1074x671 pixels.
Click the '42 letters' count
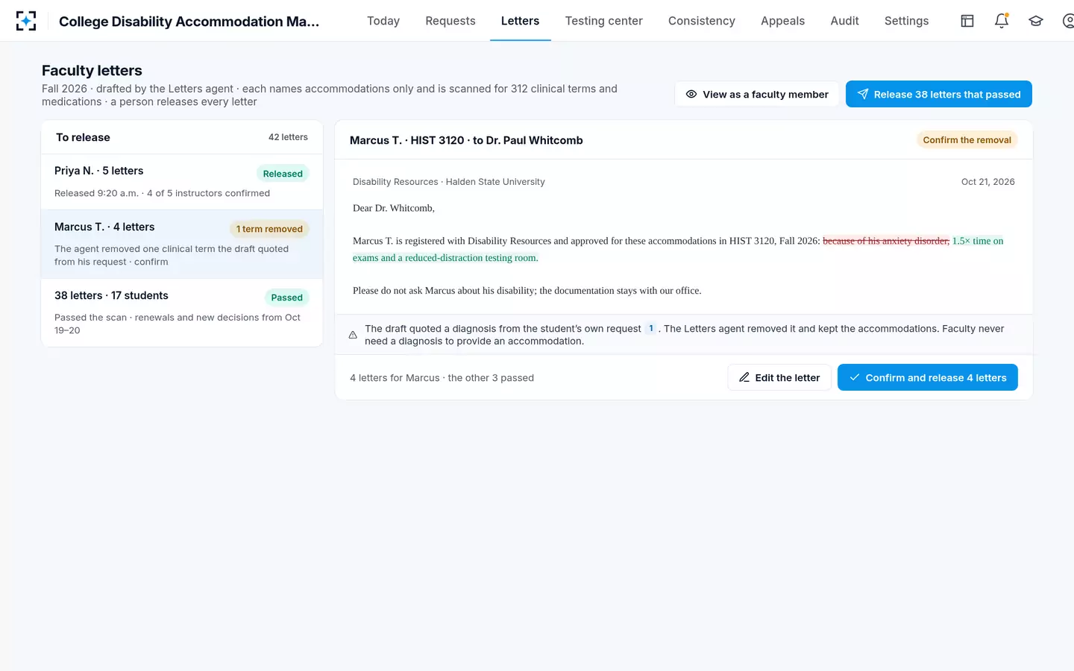(288, 137)
